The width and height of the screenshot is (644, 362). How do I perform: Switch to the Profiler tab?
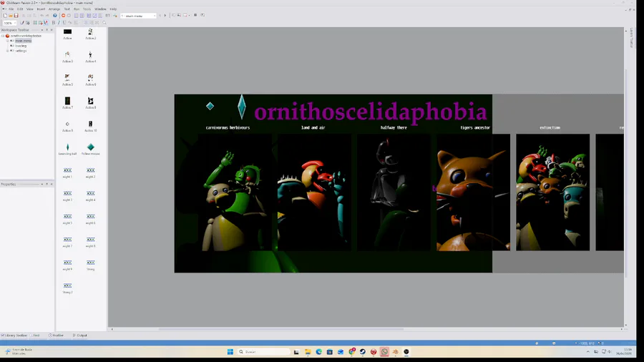(57, 336)
